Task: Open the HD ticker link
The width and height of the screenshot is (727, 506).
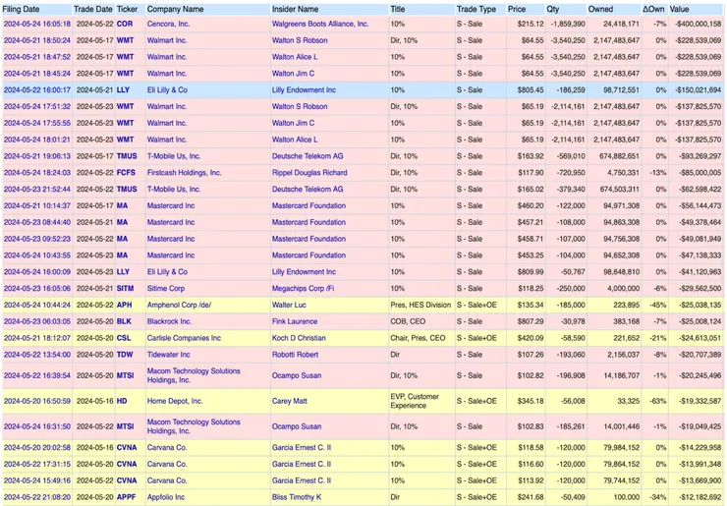Action: (122, 401)
